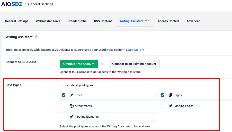The width and height of the screenshot is (232, 132).
Task: Uncheck the Posts checkbox
Action: [64, 95]
